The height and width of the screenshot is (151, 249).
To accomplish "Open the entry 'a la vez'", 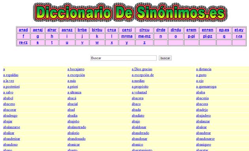I will pos(9,81).
